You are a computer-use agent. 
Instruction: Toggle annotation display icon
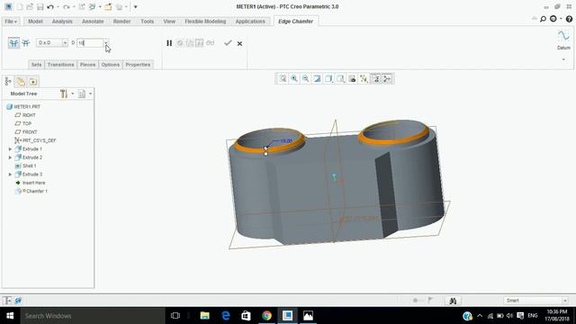tap(376, 78)
